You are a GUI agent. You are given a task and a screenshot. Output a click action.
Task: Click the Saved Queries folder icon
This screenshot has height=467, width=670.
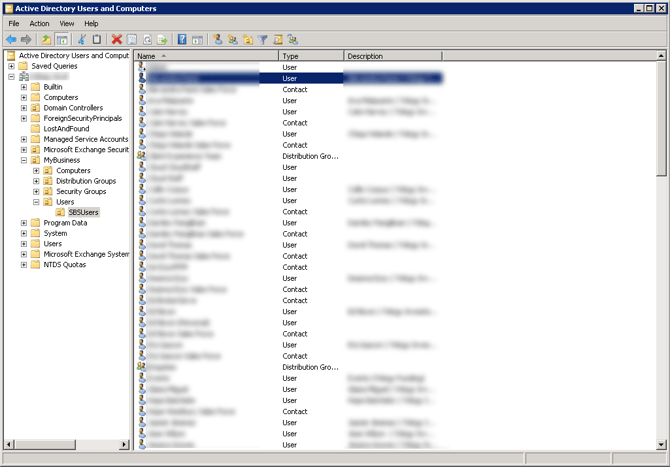pos(23,66)
